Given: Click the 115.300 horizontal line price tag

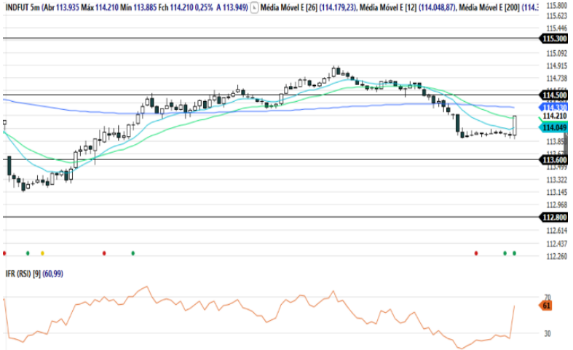Looking at the screenshot, I should point(555,38).
